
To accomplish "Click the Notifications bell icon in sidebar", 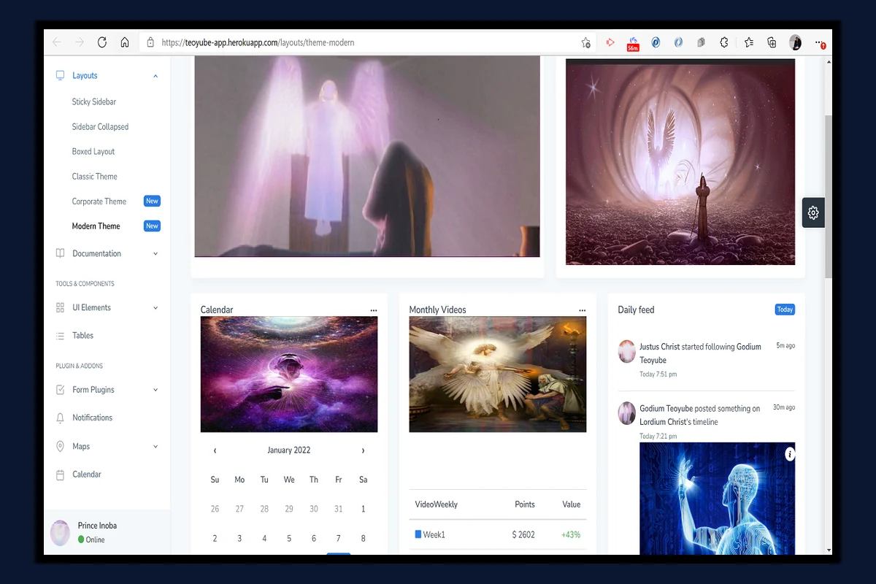I will 61,418.
